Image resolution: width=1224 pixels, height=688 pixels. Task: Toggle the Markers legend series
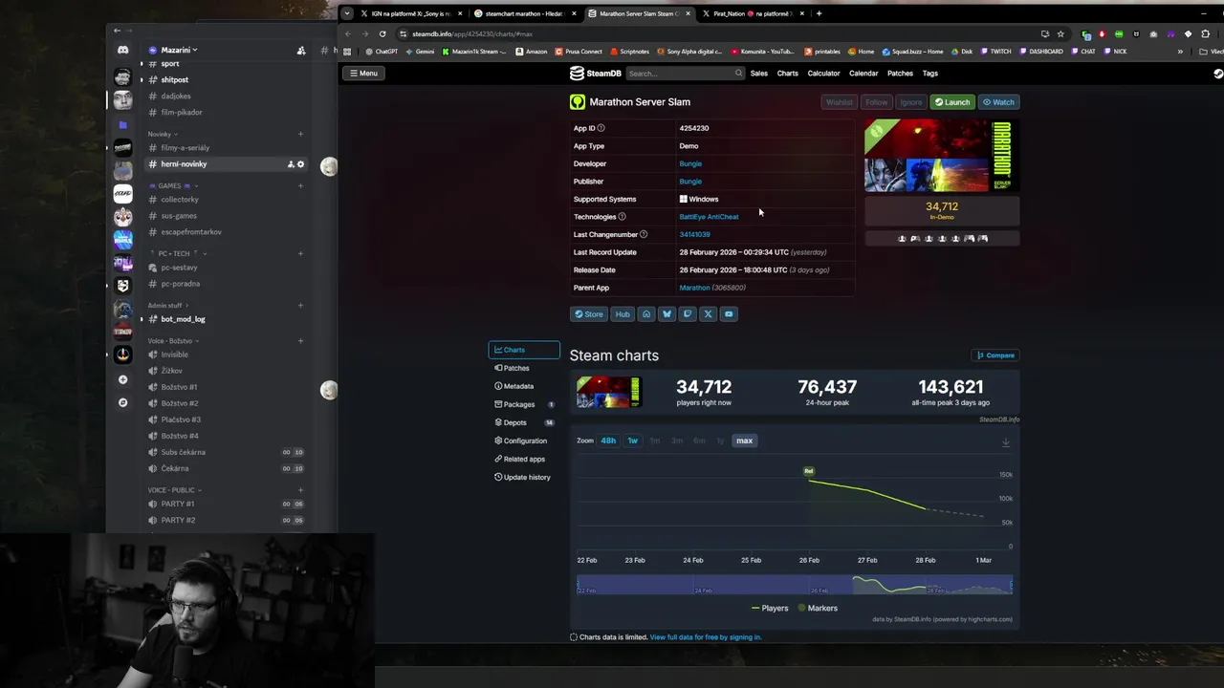817,608
